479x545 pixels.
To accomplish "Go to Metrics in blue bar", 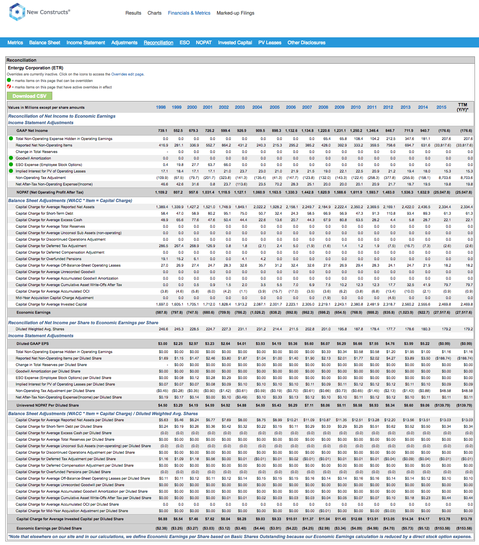I will point(15,43).
